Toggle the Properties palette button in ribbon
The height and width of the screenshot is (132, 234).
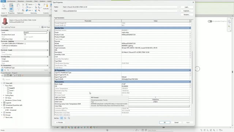pyautogui.click(x=11, y=10)
